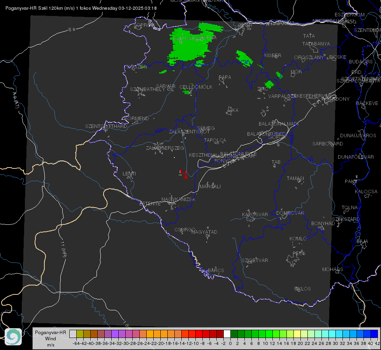Screen dimensions: 381x350
Task: Click the SIKLOS label
Action: 302,289
